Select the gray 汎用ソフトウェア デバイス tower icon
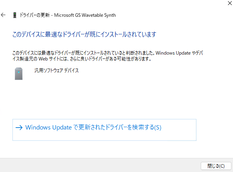The height and width of the screenshot is (172, 233). pos(19,74)
